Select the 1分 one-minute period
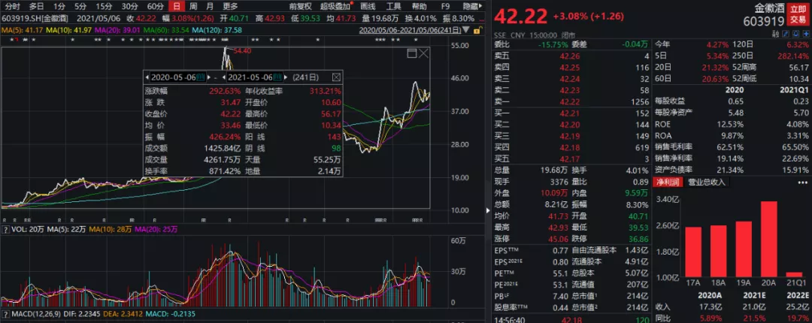Screen dimensions: 812x323 point(59,7)
